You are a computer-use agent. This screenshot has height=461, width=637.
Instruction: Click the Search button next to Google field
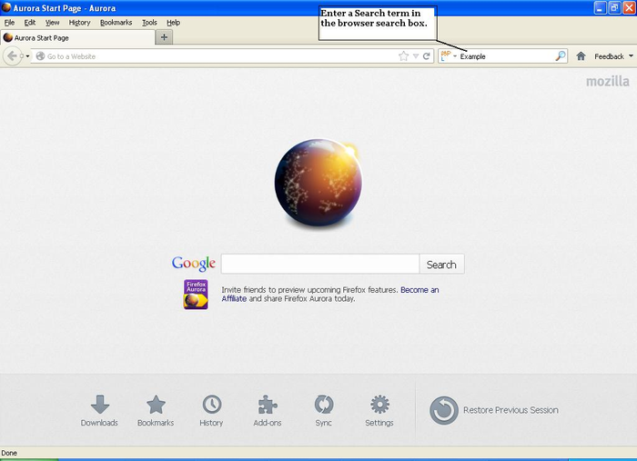441,265
